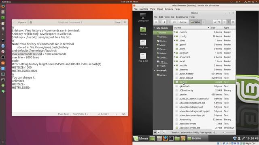Expand the .clamtk folder row

174,32
